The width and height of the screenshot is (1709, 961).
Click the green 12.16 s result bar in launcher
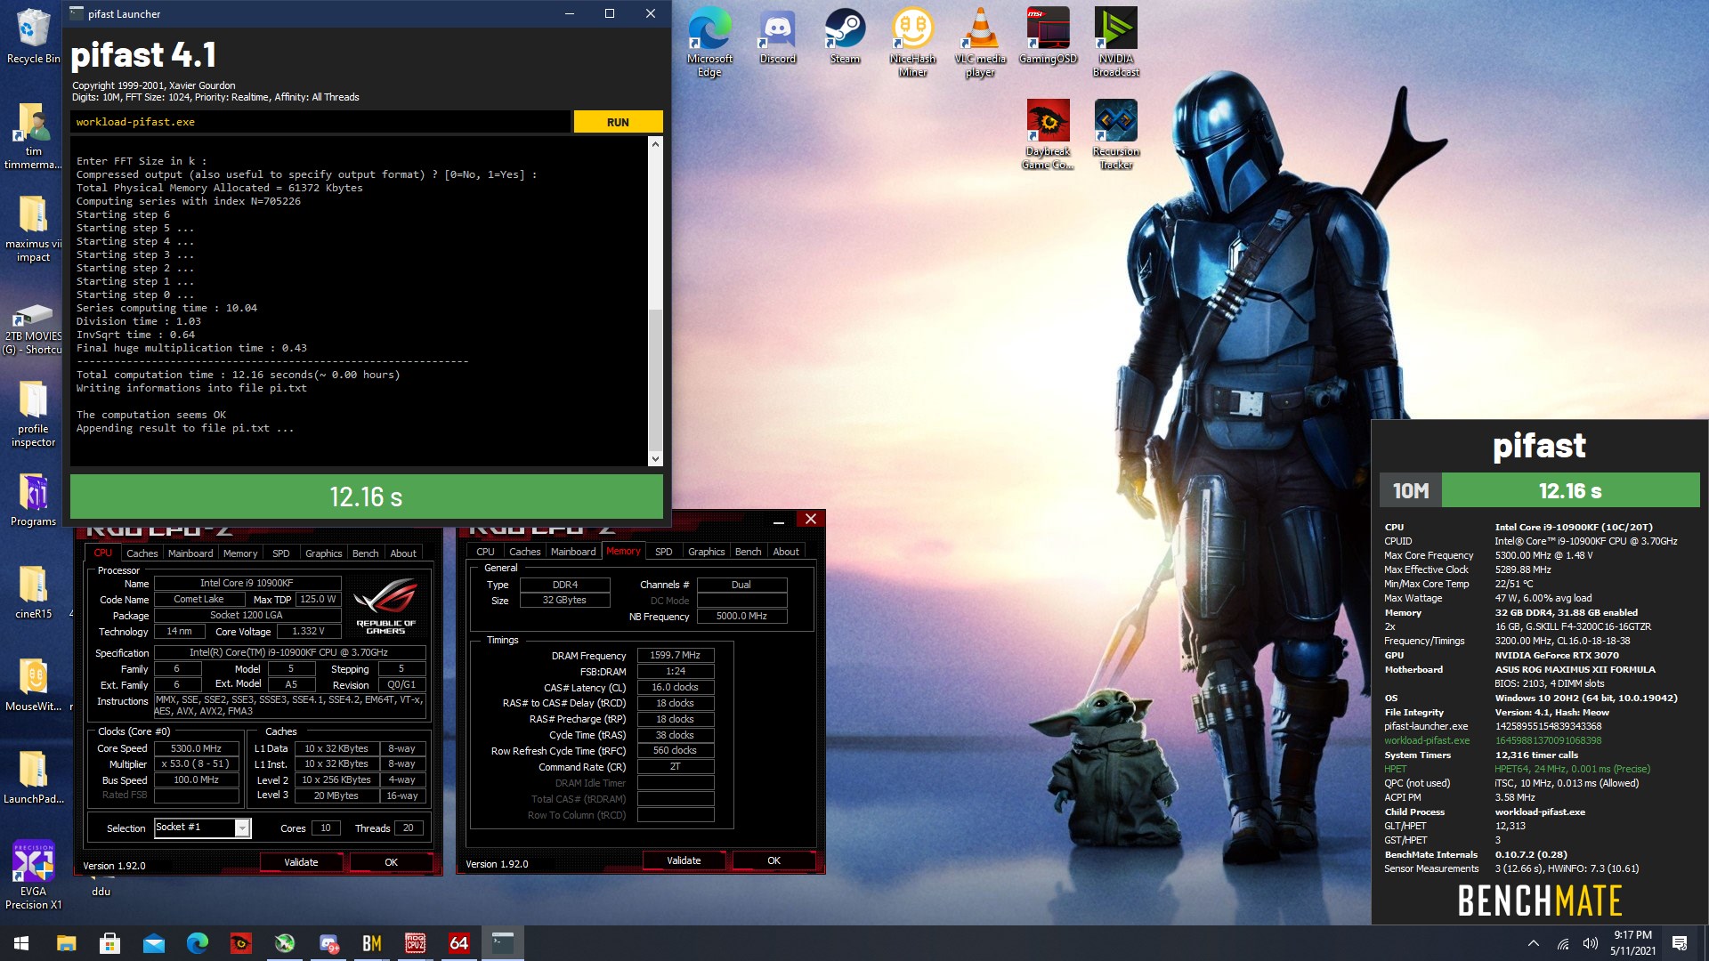point(366,497)
